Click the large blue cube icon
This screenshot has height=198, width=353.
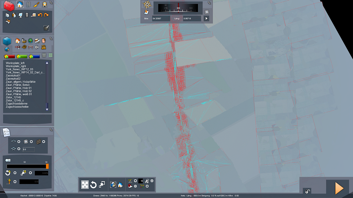click(x=7, y=41)
